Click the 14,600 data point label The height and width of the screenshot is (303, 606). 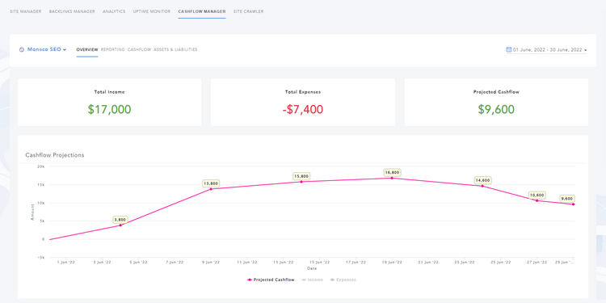tap(482, 180)
